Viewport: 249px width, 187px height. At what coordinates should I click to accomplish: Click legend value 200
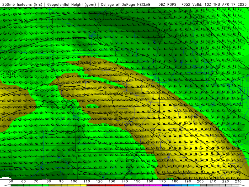pos(200,181)
